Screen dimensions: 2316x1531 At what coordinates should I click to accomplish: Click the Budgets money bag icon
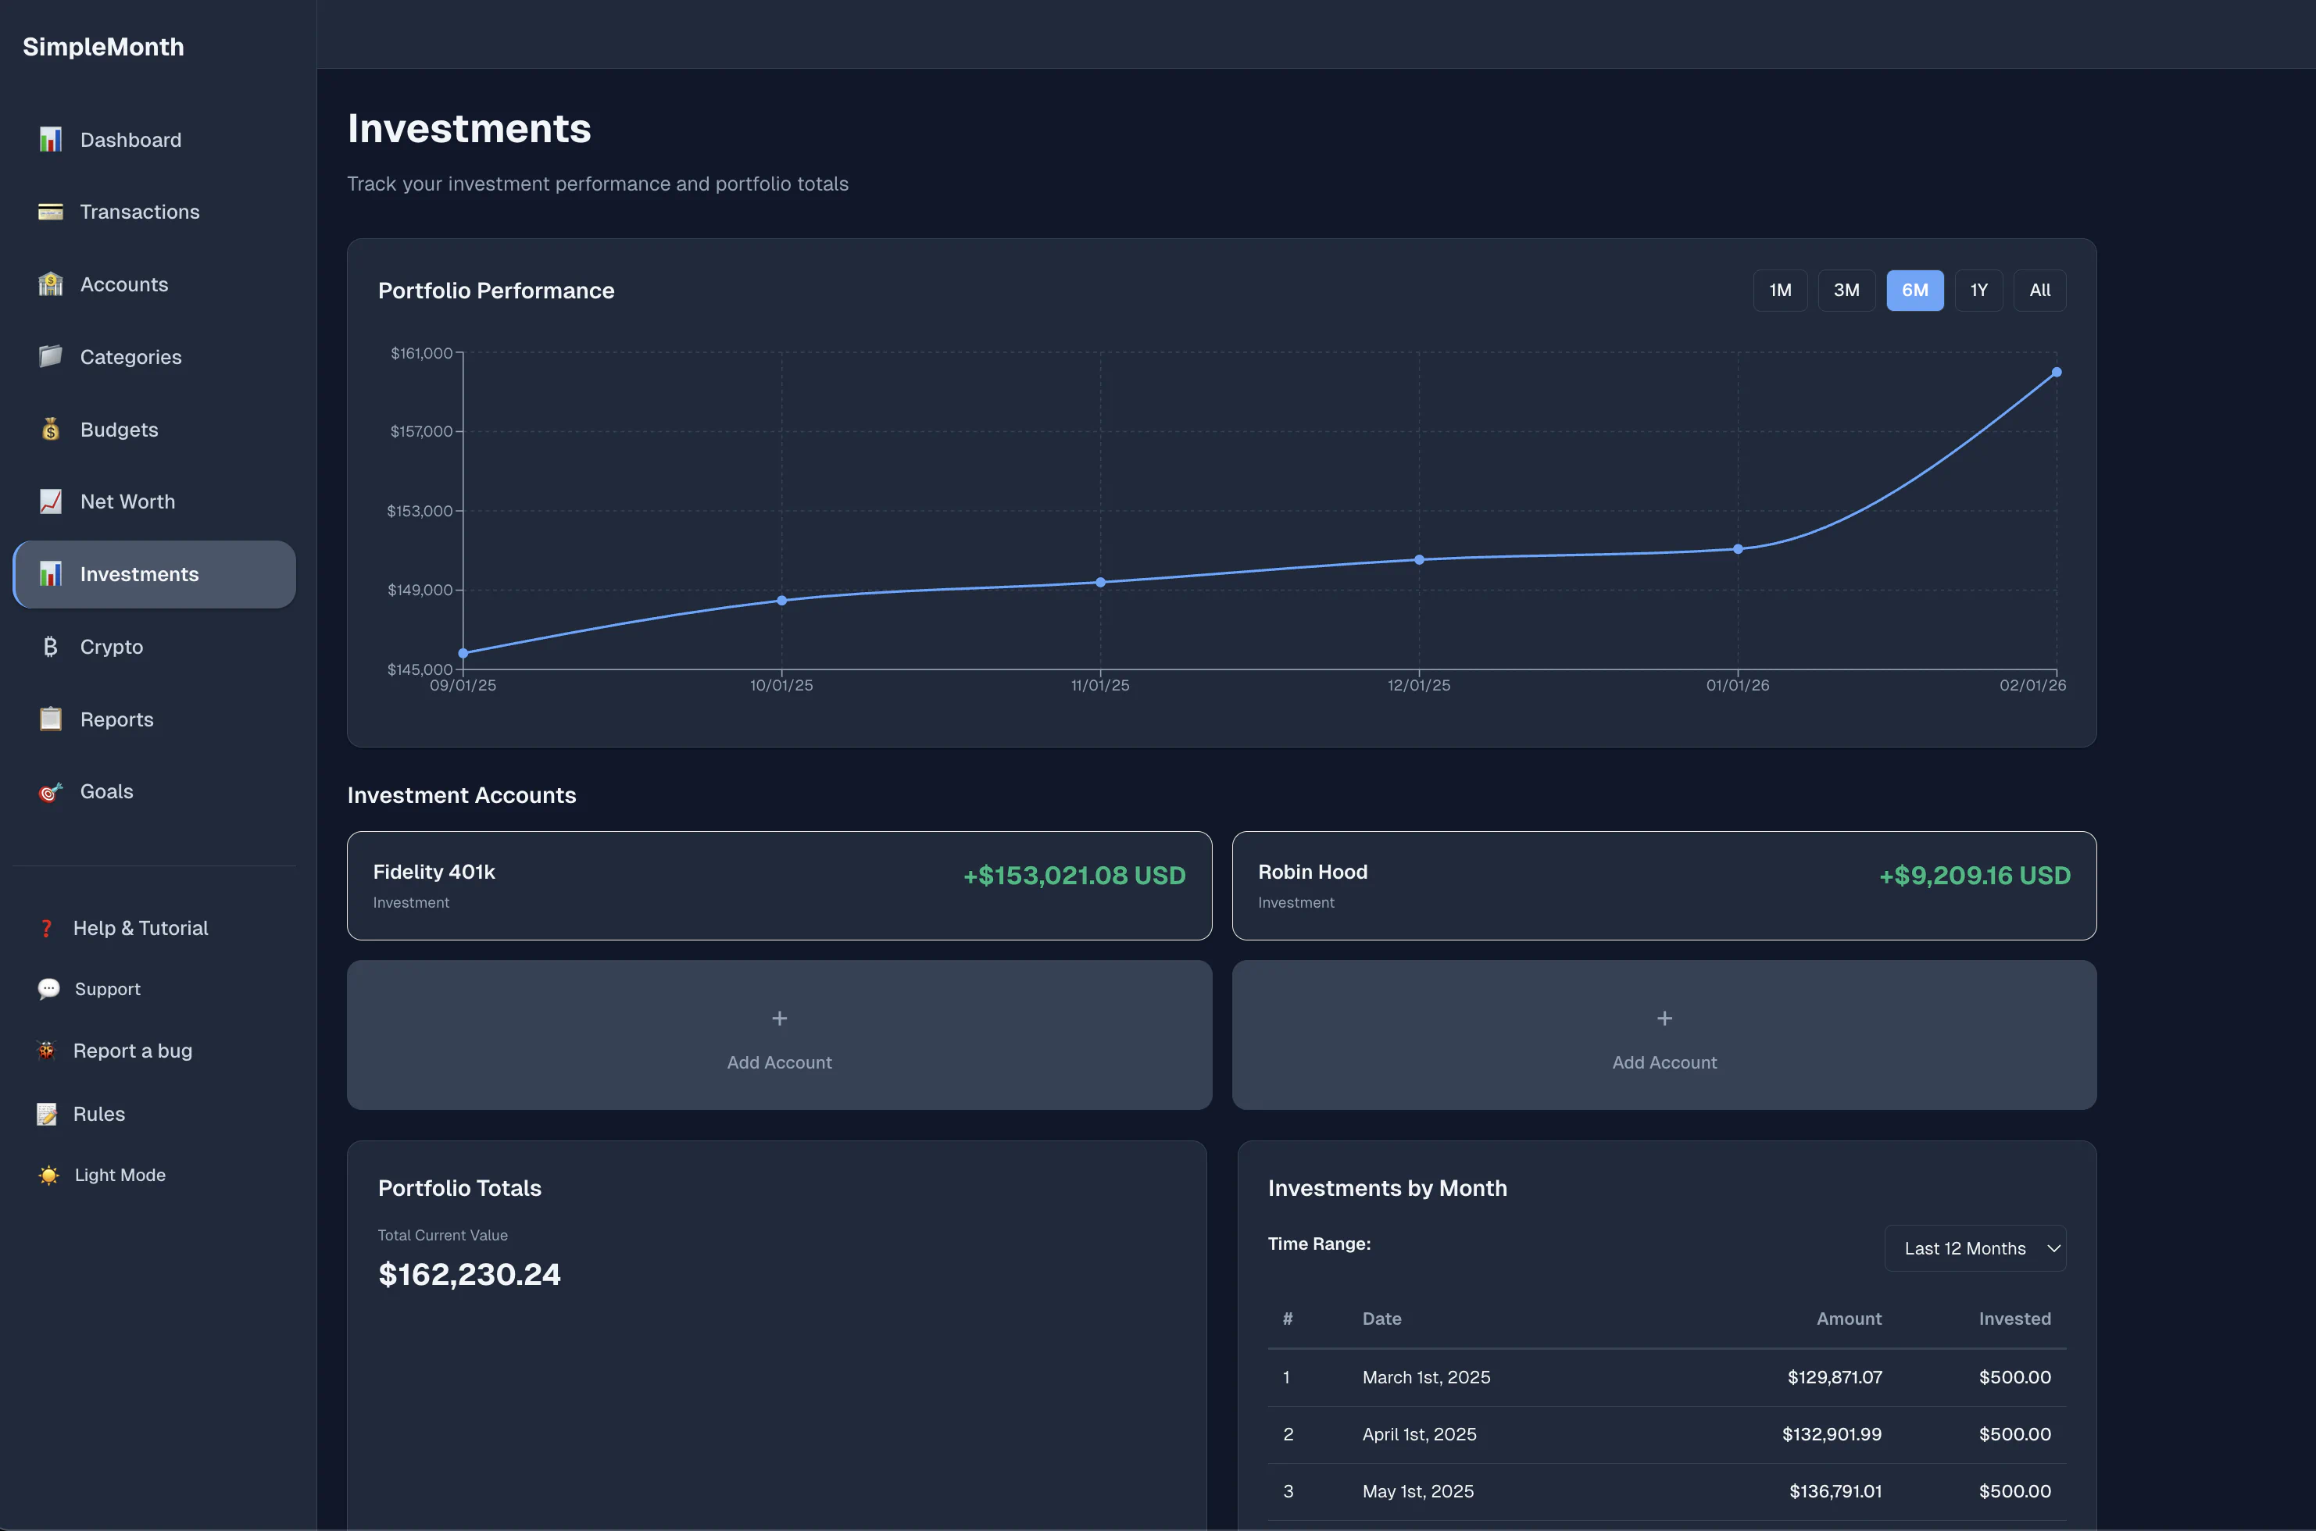pyautogui.click(x=50, y=430)
